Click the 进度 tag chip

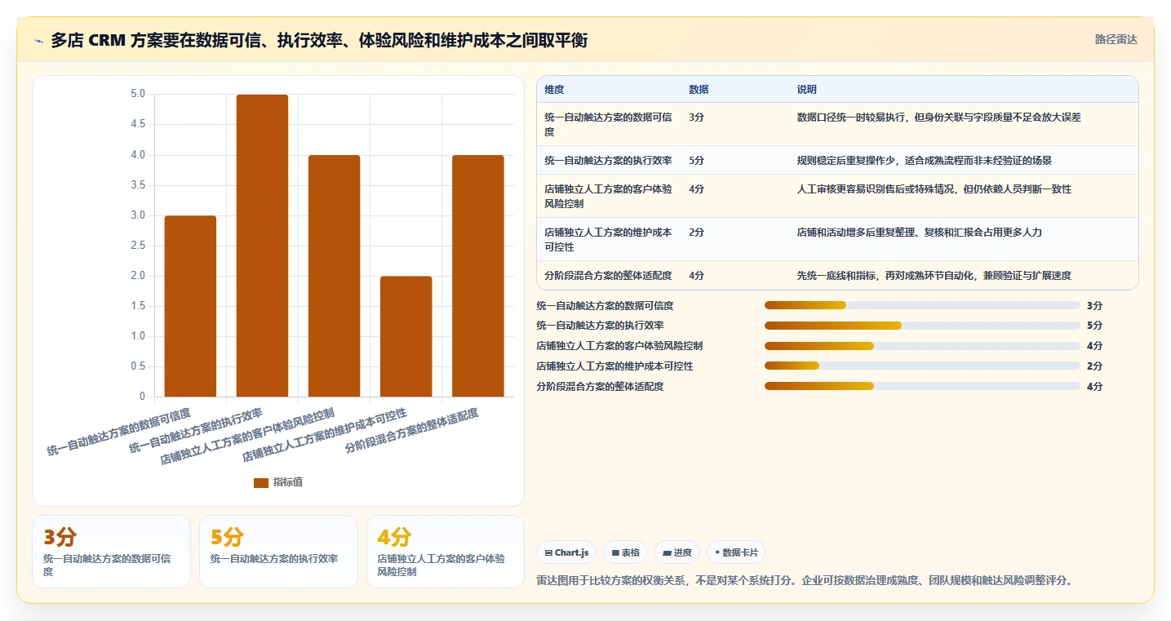click(677, 552)
